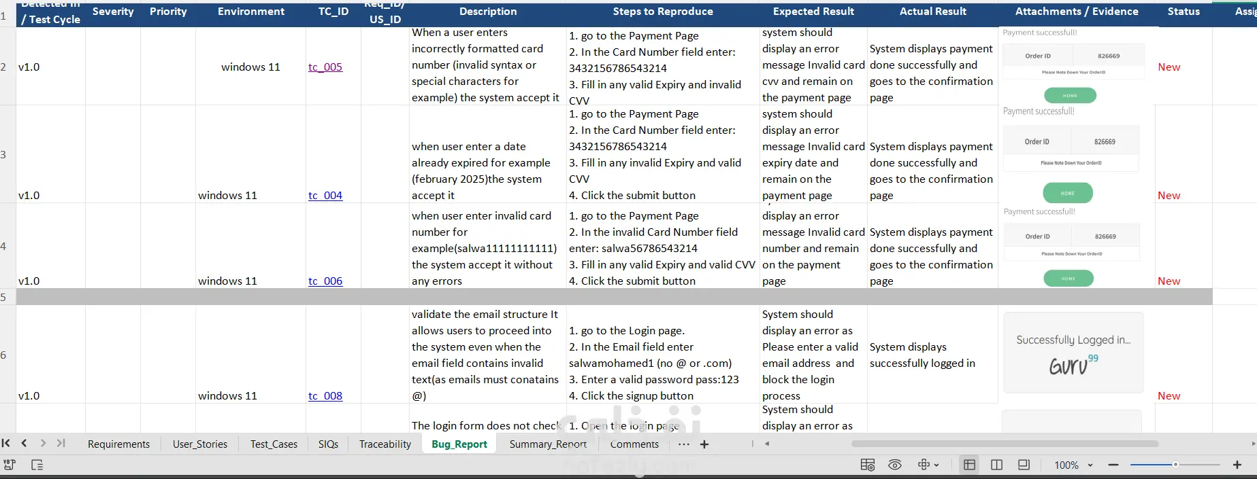Open the Test_Cases sheet tab
1257x479 pixels.
pyautogui.click(x=274, y=444)
